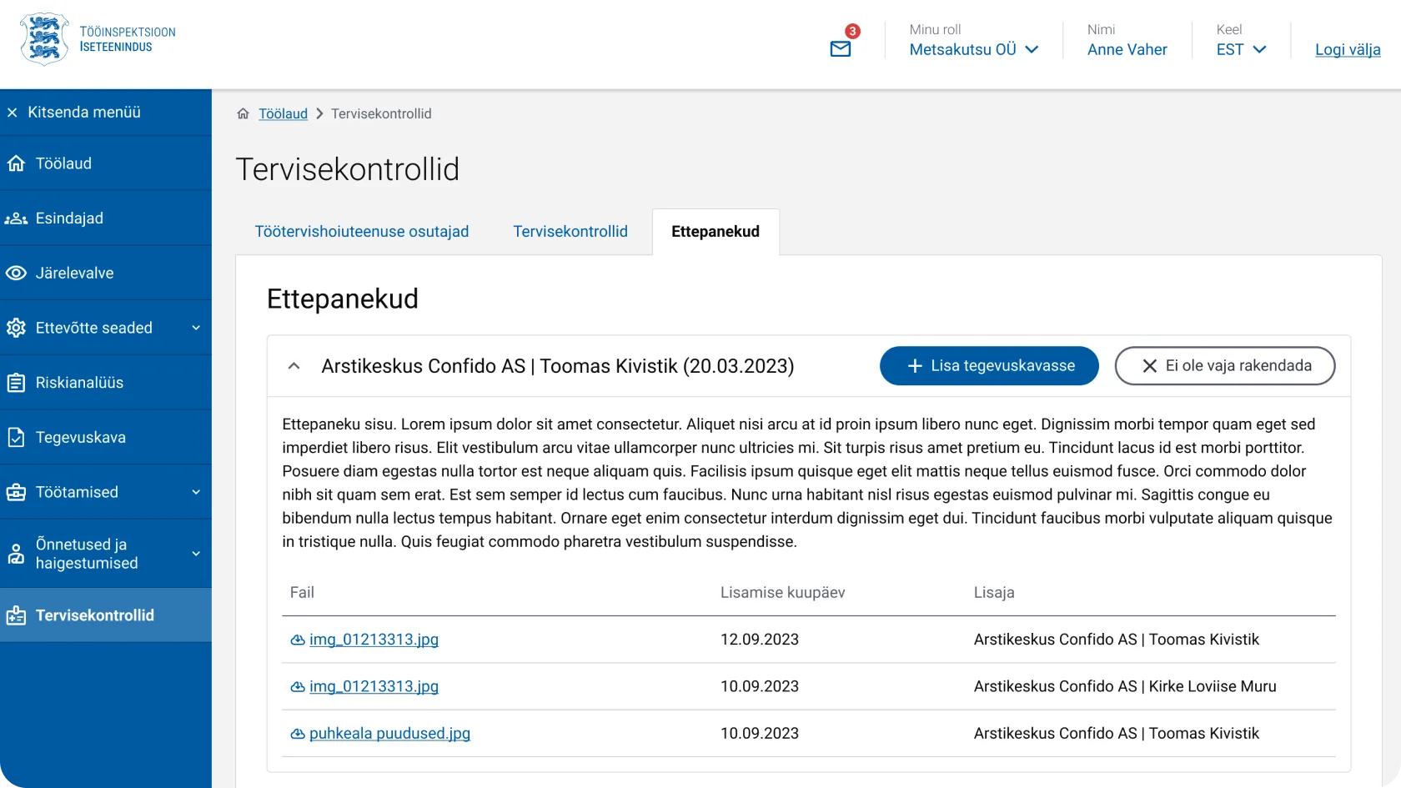Open the Minu roll Metsakutsu OÜ dropdown

point(973,49)
